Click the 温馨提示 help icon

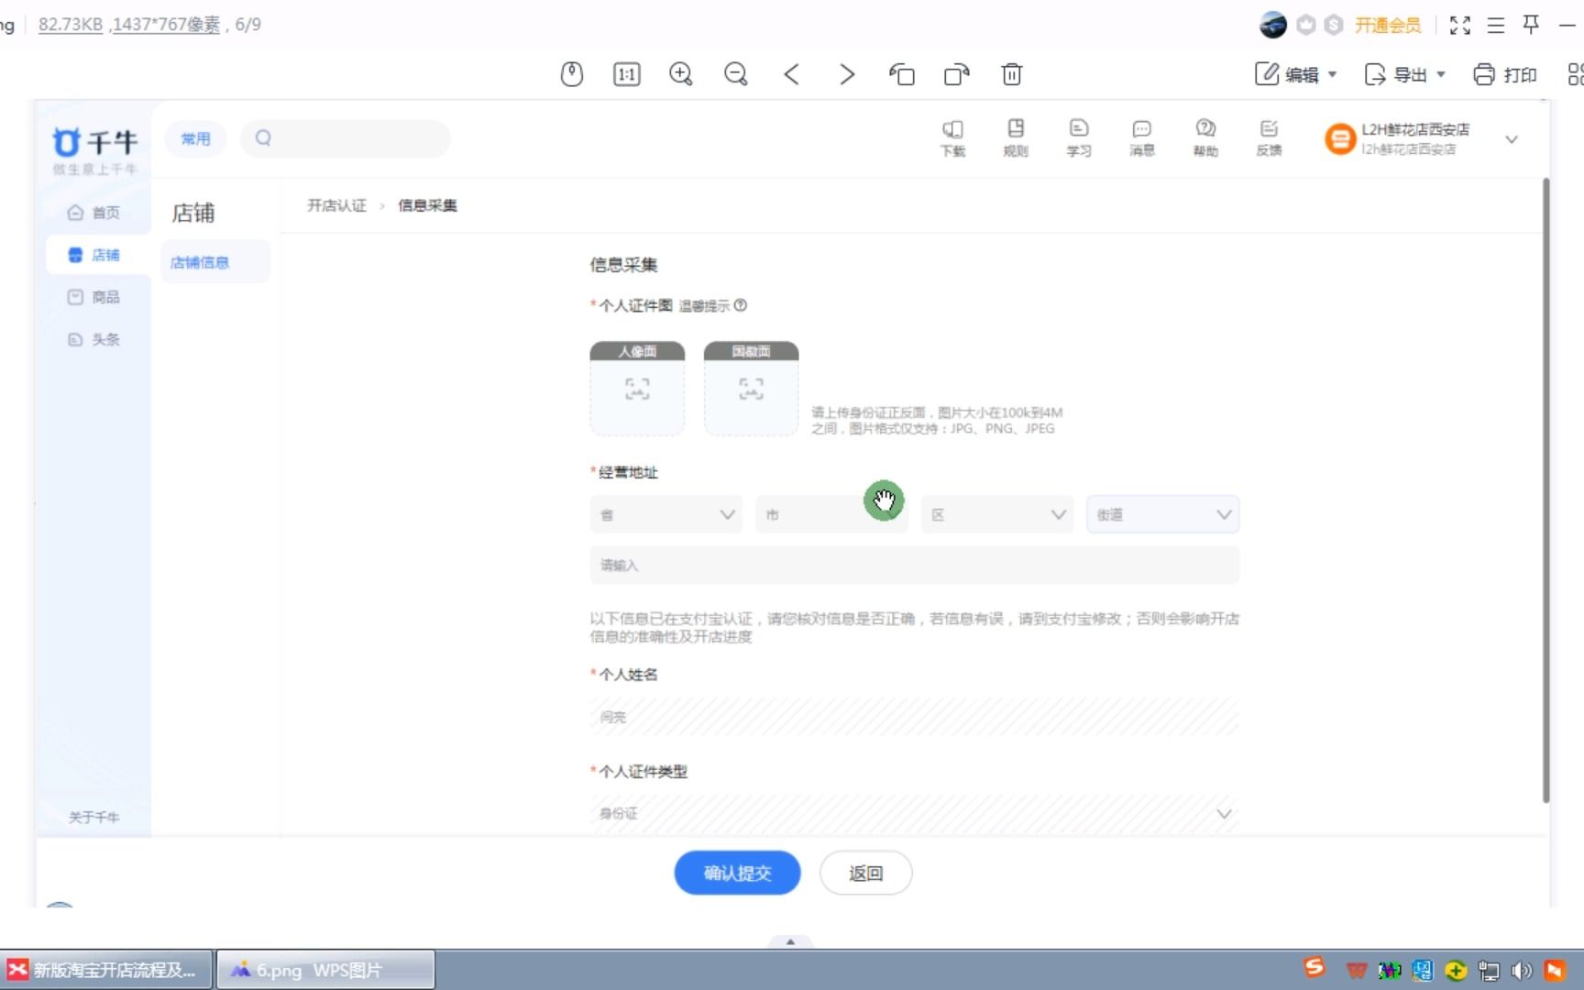tap(741, 305)
